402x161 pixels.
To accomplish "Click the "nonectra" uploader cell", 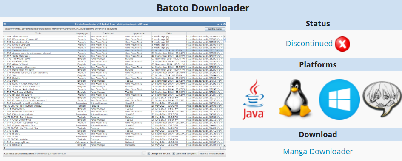I will click(x=138, y=145).
